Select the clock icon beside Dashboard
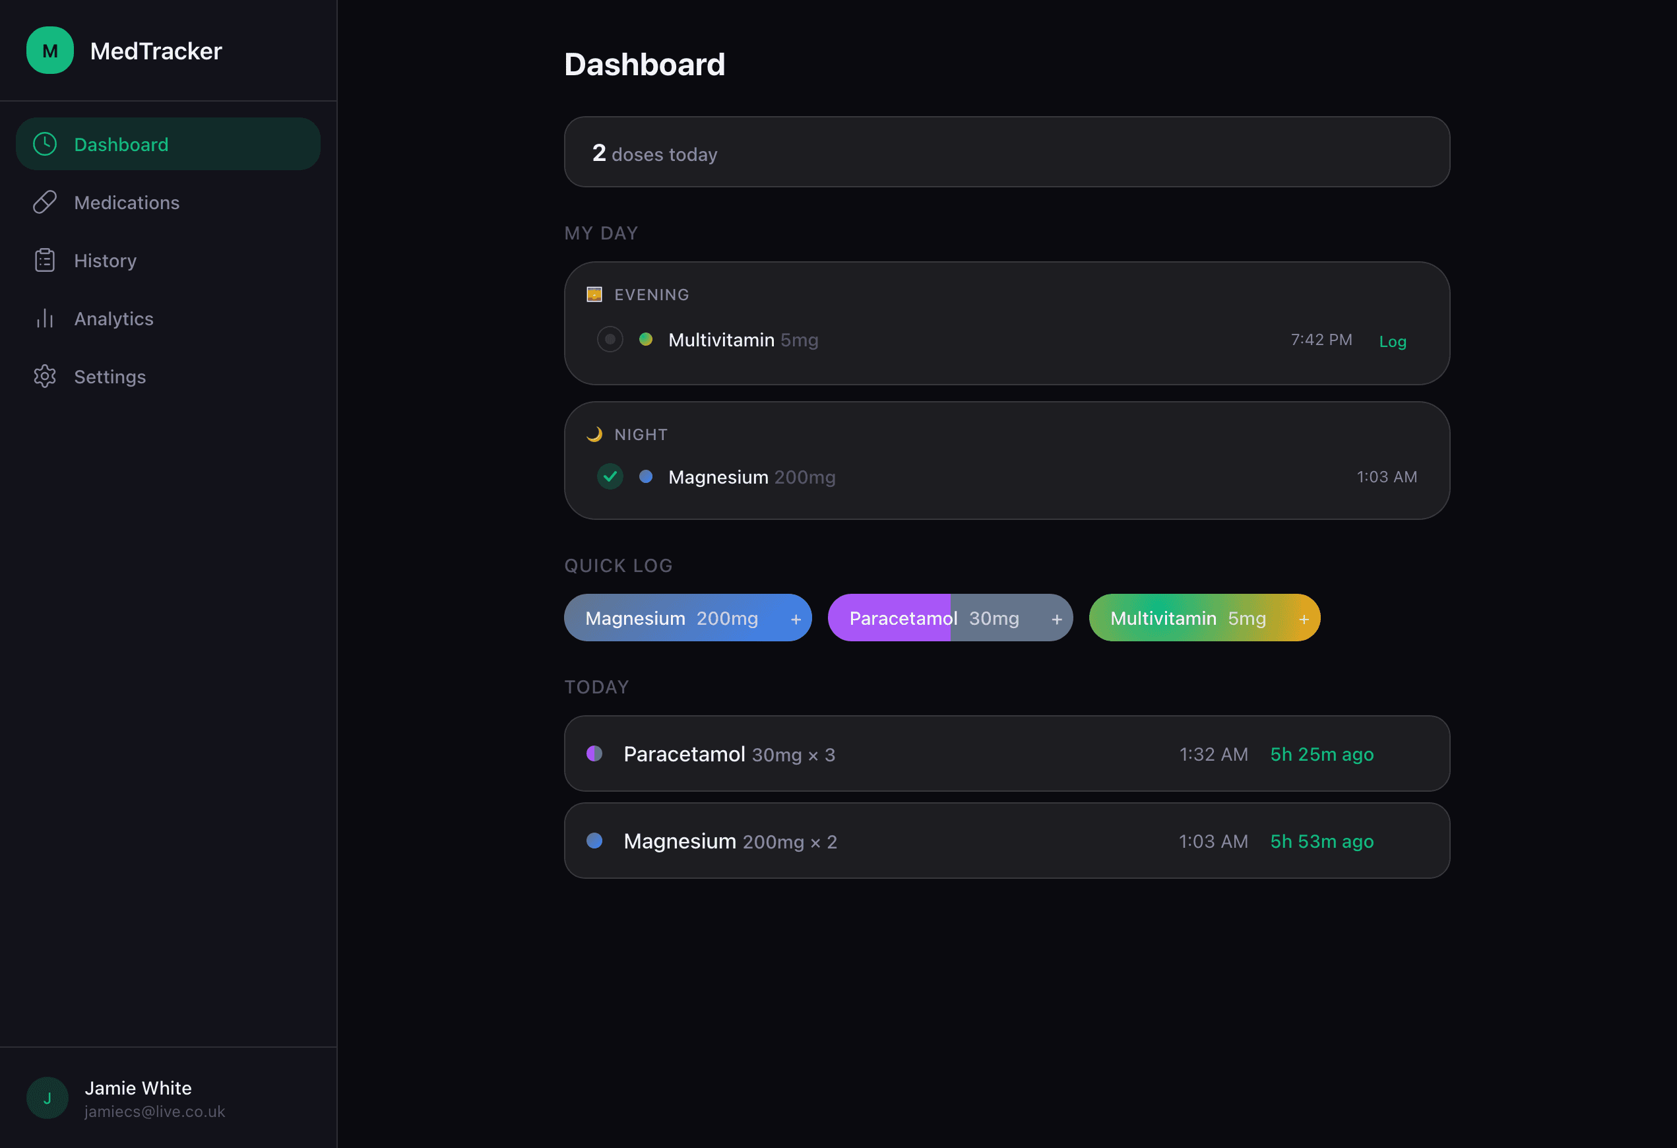This screenshot has width=1677, height=1148. click(x=44, y=144)
